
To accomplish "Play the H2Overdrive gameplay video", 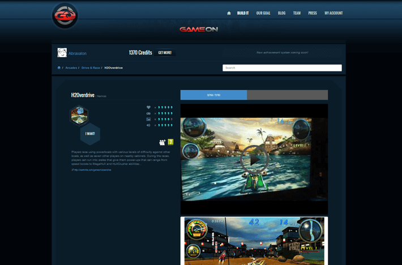I will pos(254,160).
